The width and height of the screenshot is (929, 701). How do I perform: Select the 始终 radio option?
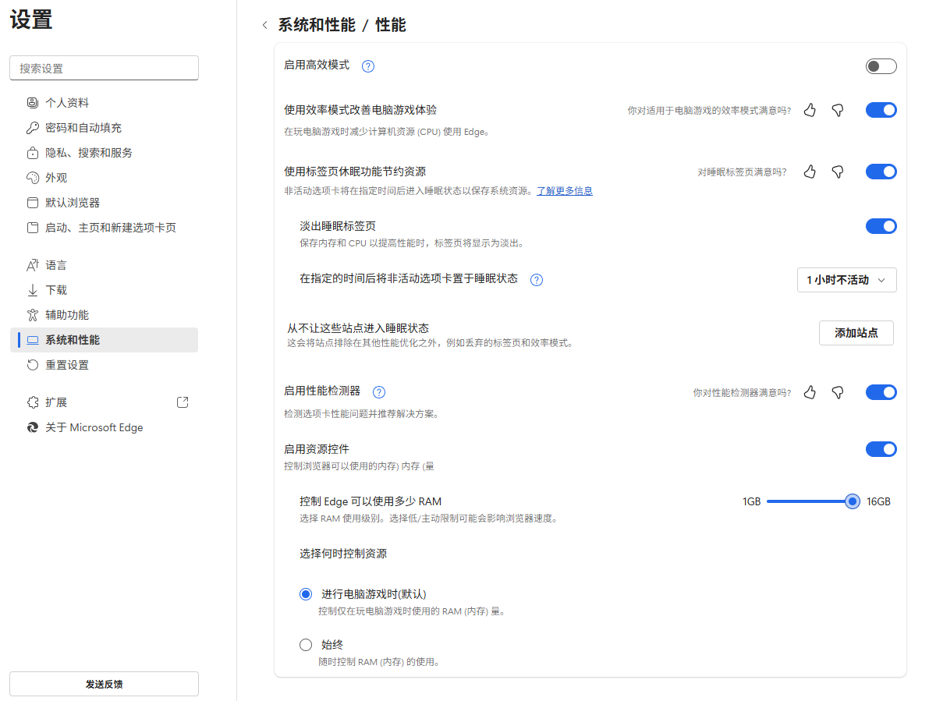pos(305,644)
